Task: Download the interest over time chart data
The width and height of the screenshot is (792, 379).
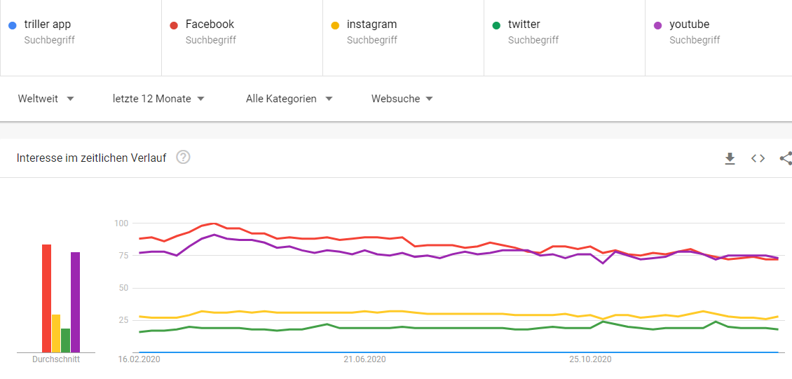Action: coord(730,158)
